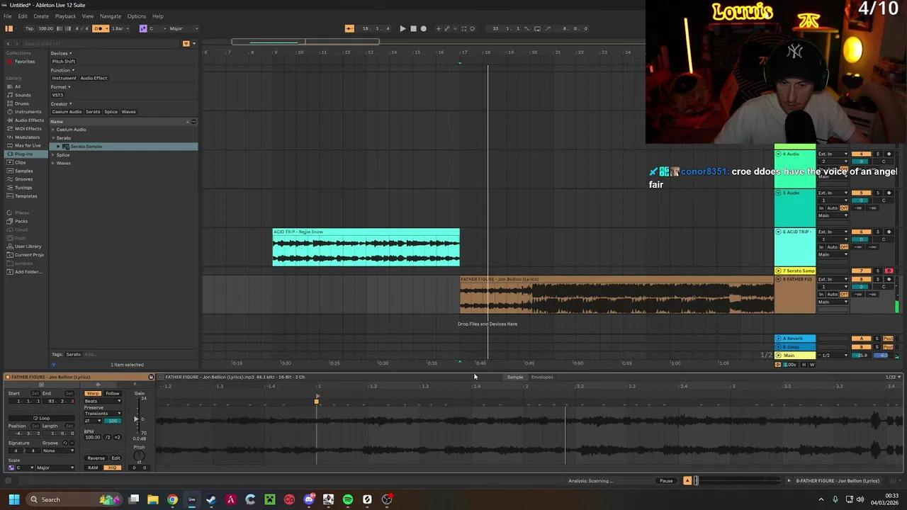Expand the Waves folder
This screenshot has width=907, height=510.
52,164
